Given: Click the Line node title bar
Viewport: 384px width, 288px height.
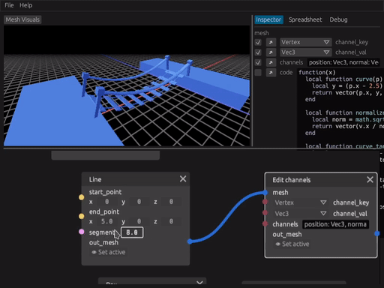Looking at the screenshot, I should [x=136, y=179].
